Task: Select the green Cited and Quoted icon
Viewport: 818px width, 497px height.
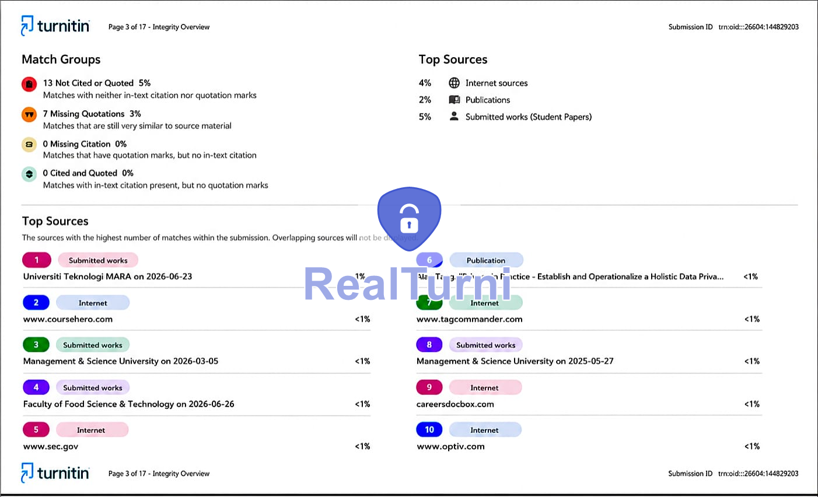Action: [x=29, y=174]
